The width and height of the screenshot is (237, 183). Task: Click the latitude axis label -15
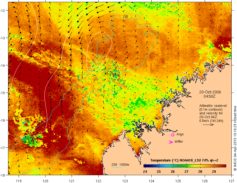[3, 93]
